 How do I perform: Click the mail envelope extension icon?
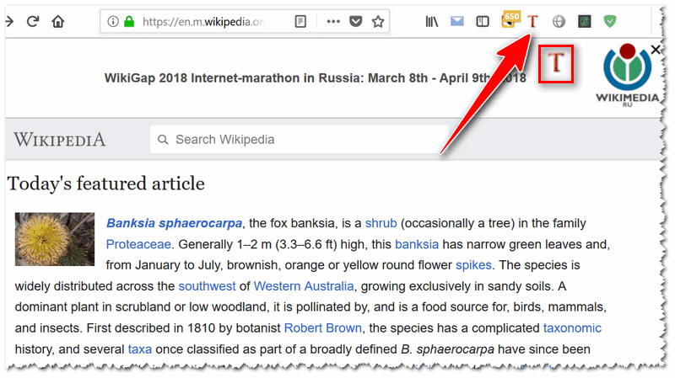(x=456, y=21)
